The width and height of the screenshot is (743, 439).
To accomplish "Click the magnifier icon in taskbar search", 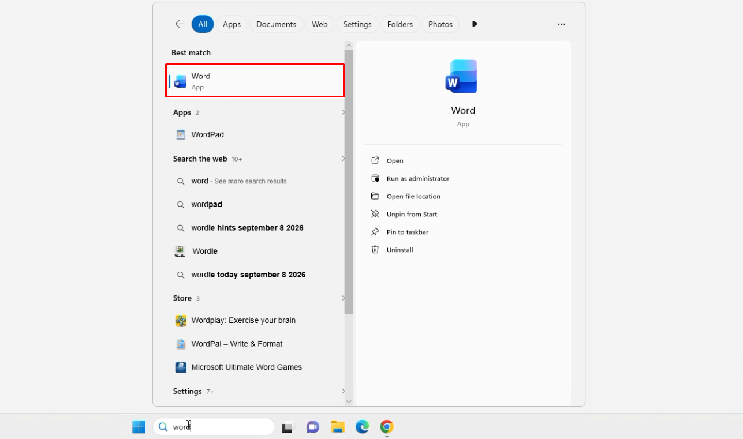I will 163,427.
